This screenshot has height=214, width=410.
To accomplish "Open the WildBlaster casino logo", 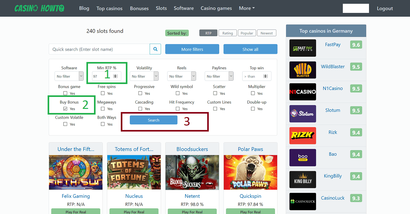I will click(303, 70).
